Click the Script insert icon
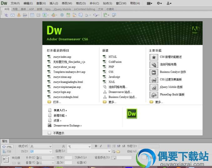The height and width of the screenshot is (168, 212). click(95, 15)
